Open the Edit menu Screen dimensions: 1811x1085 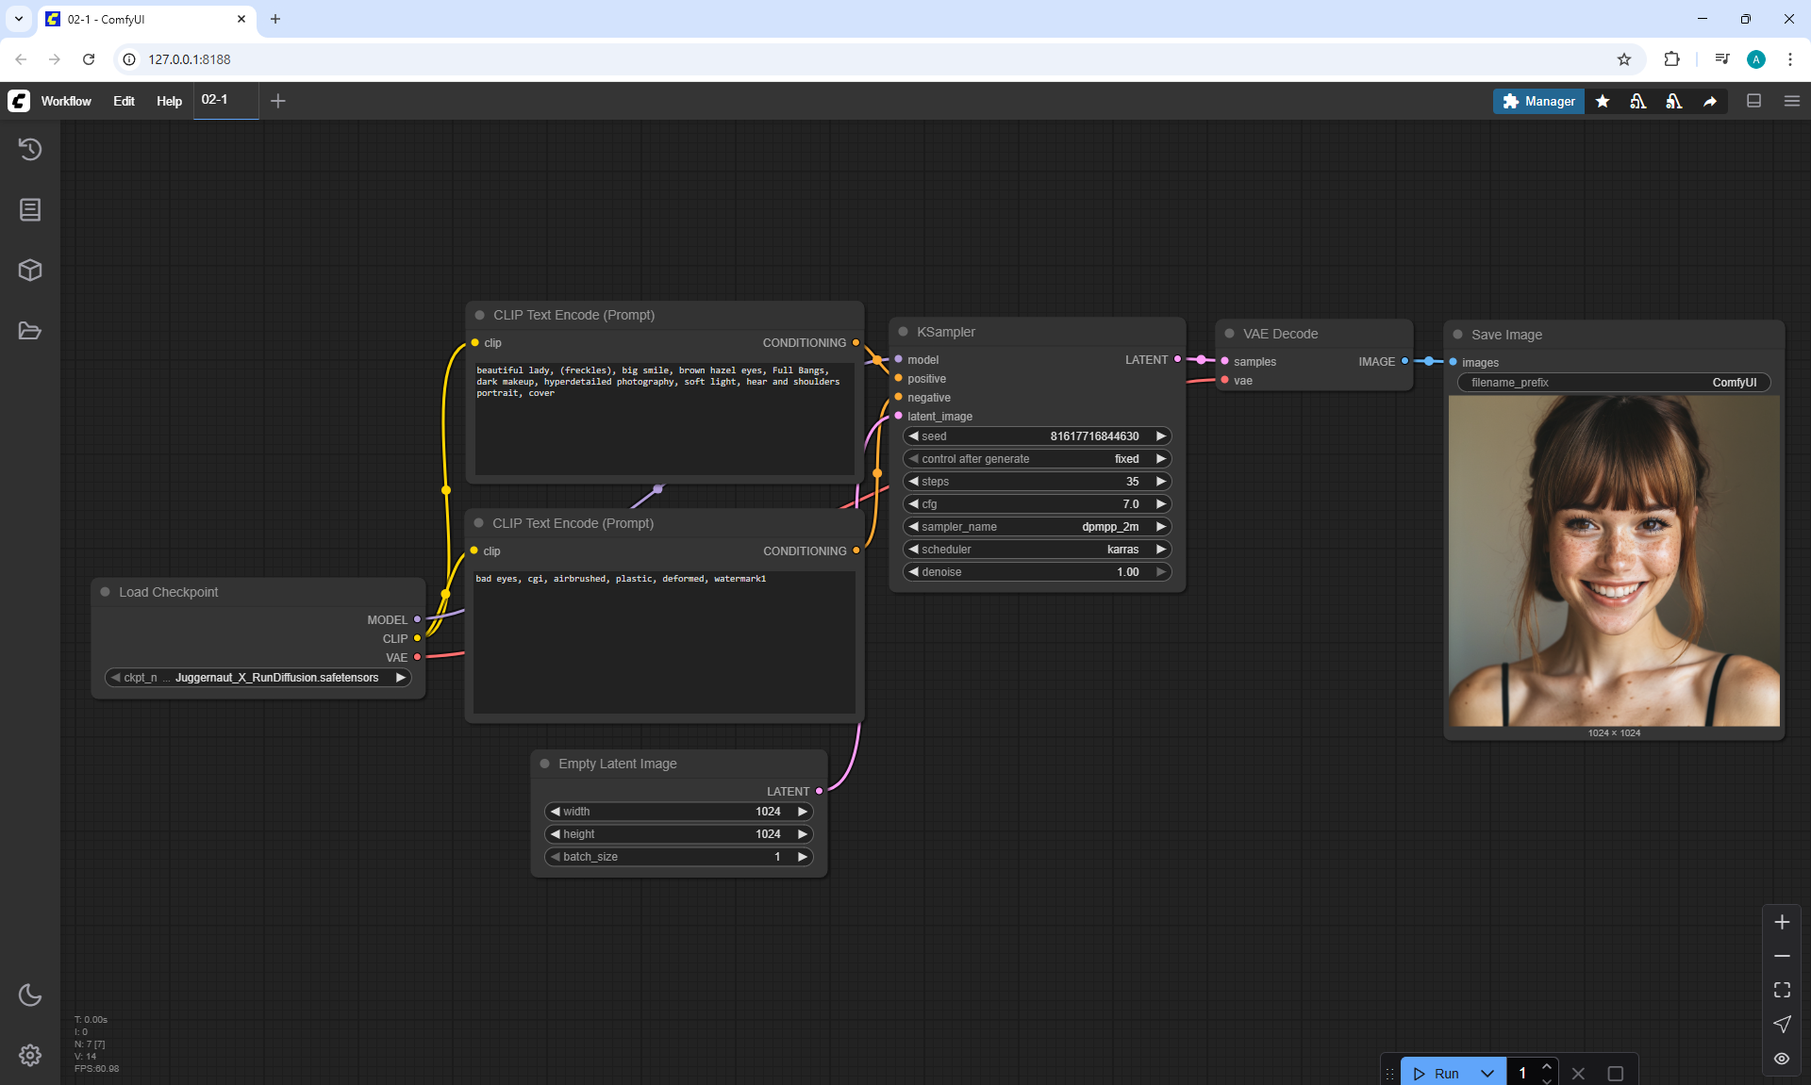click(x=124, y=101)
